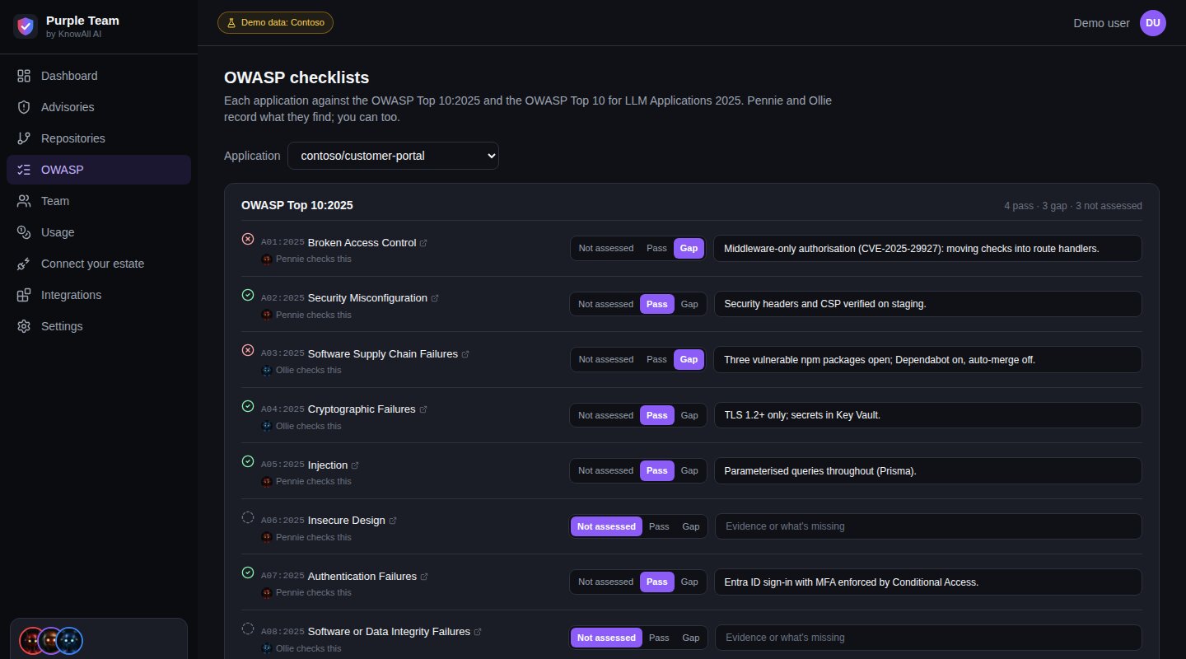Open external link icon beside Injection

pos(355,465)
